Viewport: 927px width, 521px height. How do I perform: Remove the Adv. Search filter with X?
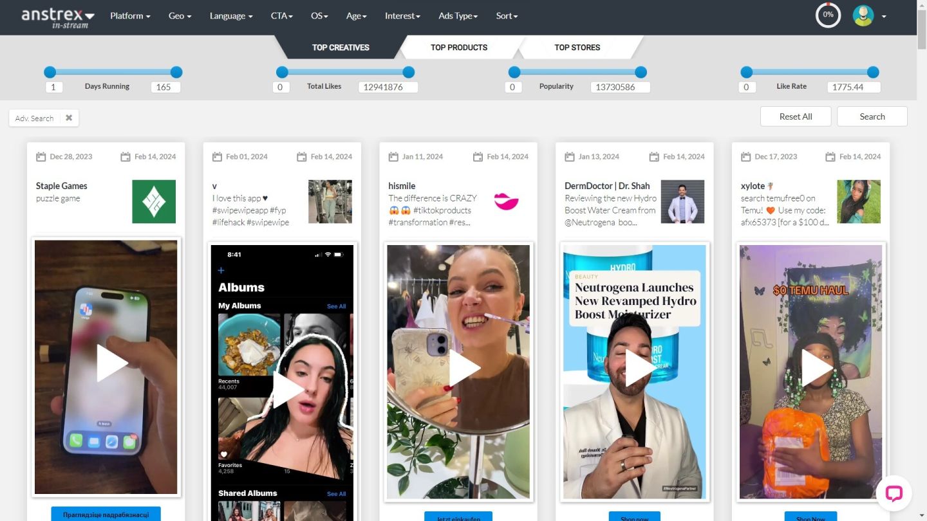69,118
